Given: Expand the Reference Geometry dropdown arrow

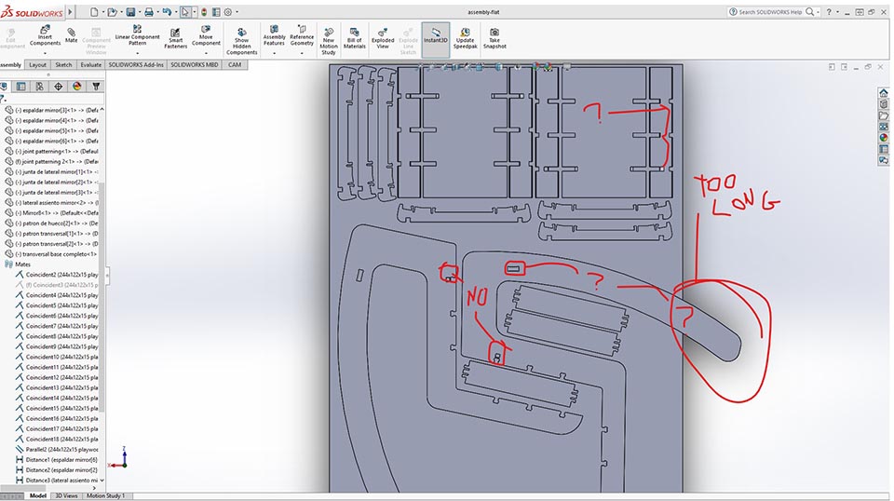Looking at the screenshot, I should (302, 53).
